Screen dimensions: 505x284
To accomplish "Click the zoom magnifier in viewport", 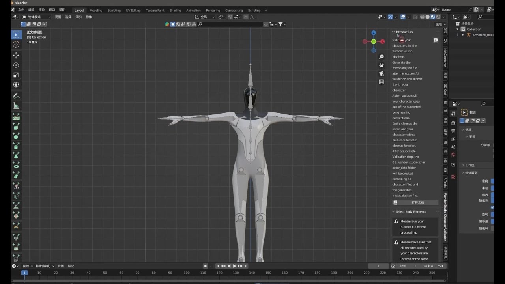I will (382, 57).
